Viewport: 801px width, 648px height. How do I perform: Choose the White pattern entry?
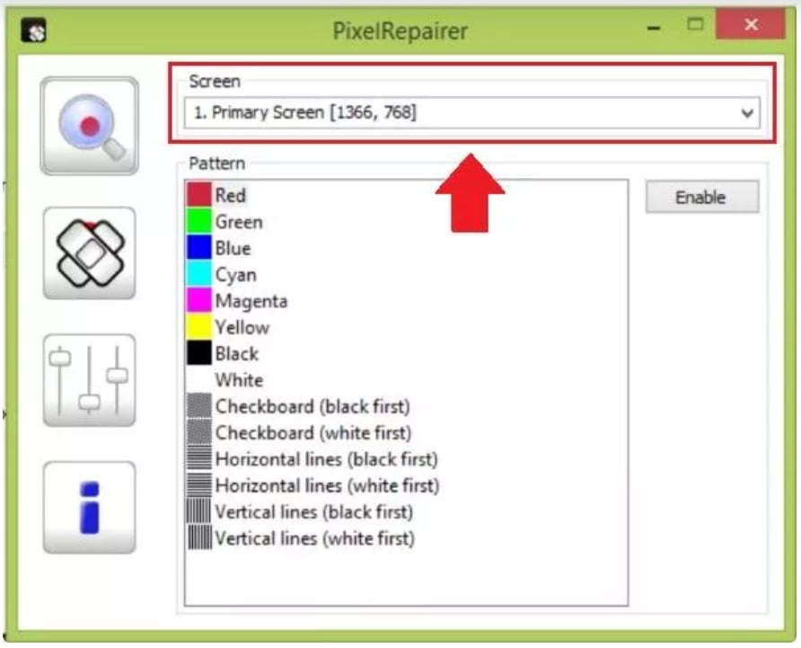coord(239,380)
